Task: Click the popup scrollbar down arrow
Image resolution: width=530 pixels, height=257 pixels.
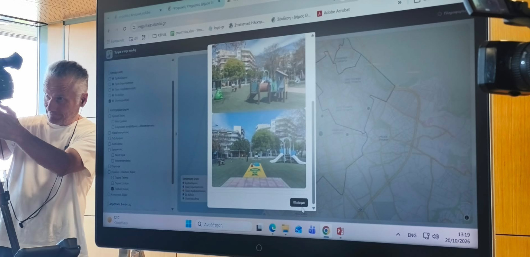Action: coord(314,208)
